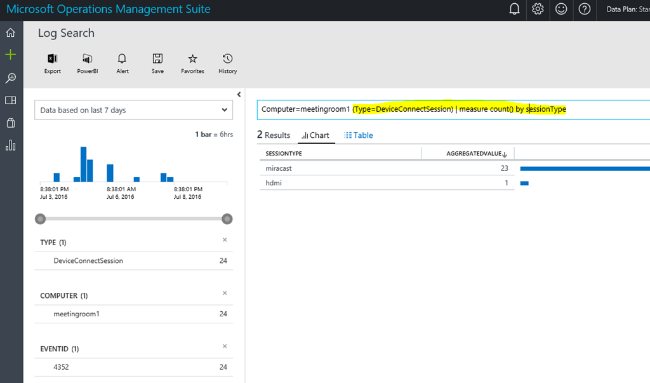650x383 pixels.
Task: Open PowerBI from the toolbar
Action: 87,59
